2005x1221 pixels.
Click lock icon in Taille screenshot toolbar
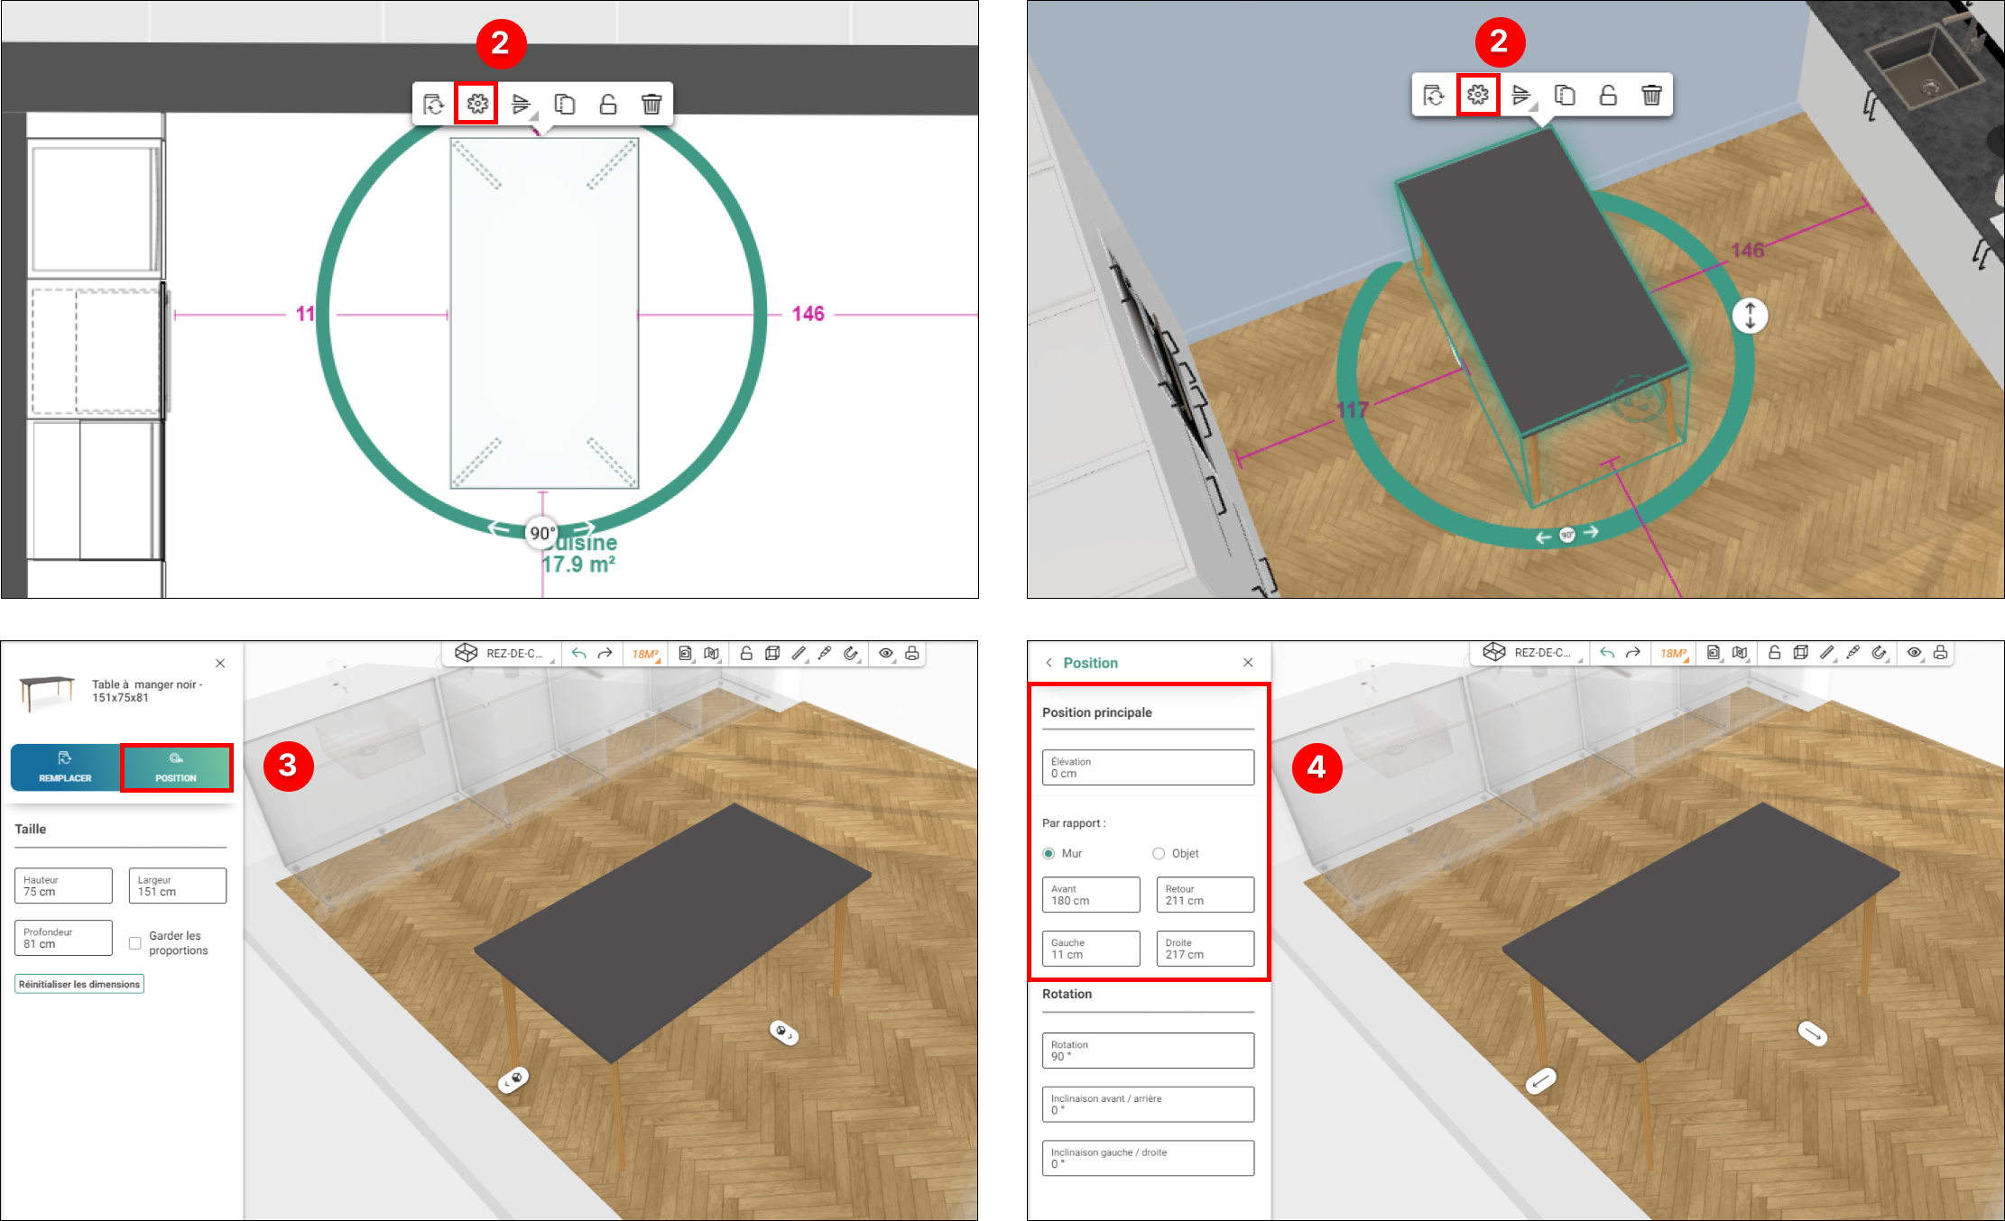[x=746, y=653]
